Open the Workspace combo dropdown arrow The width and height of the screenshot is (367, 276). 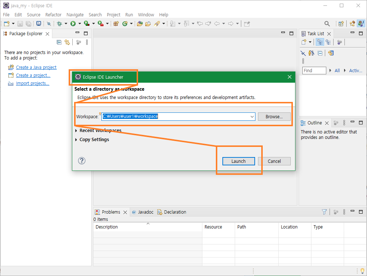point(252,117)
